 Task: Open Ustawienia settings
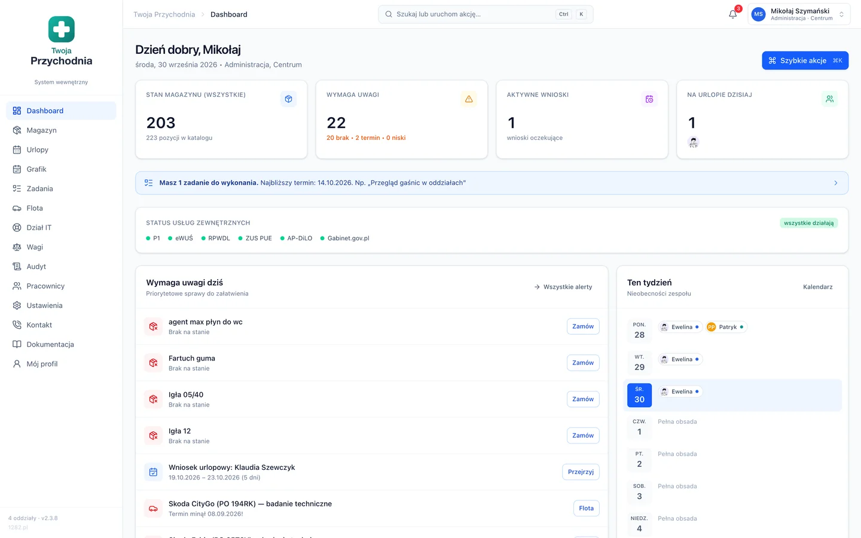pos(61,305)
